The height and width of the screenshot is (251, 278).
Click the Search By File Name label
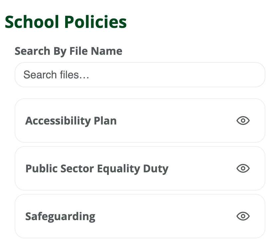68,51
